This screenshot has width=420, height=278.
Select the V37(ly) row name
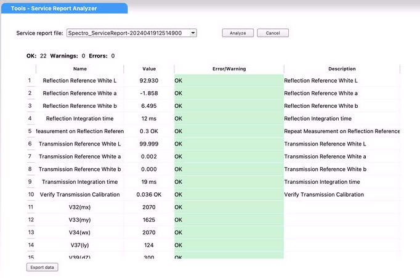coord(79,245)
